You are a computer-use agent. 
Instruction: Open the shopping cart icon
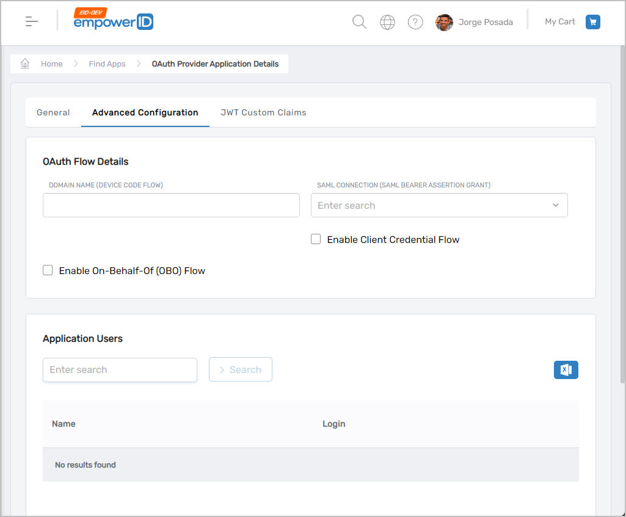coord(592,22)
